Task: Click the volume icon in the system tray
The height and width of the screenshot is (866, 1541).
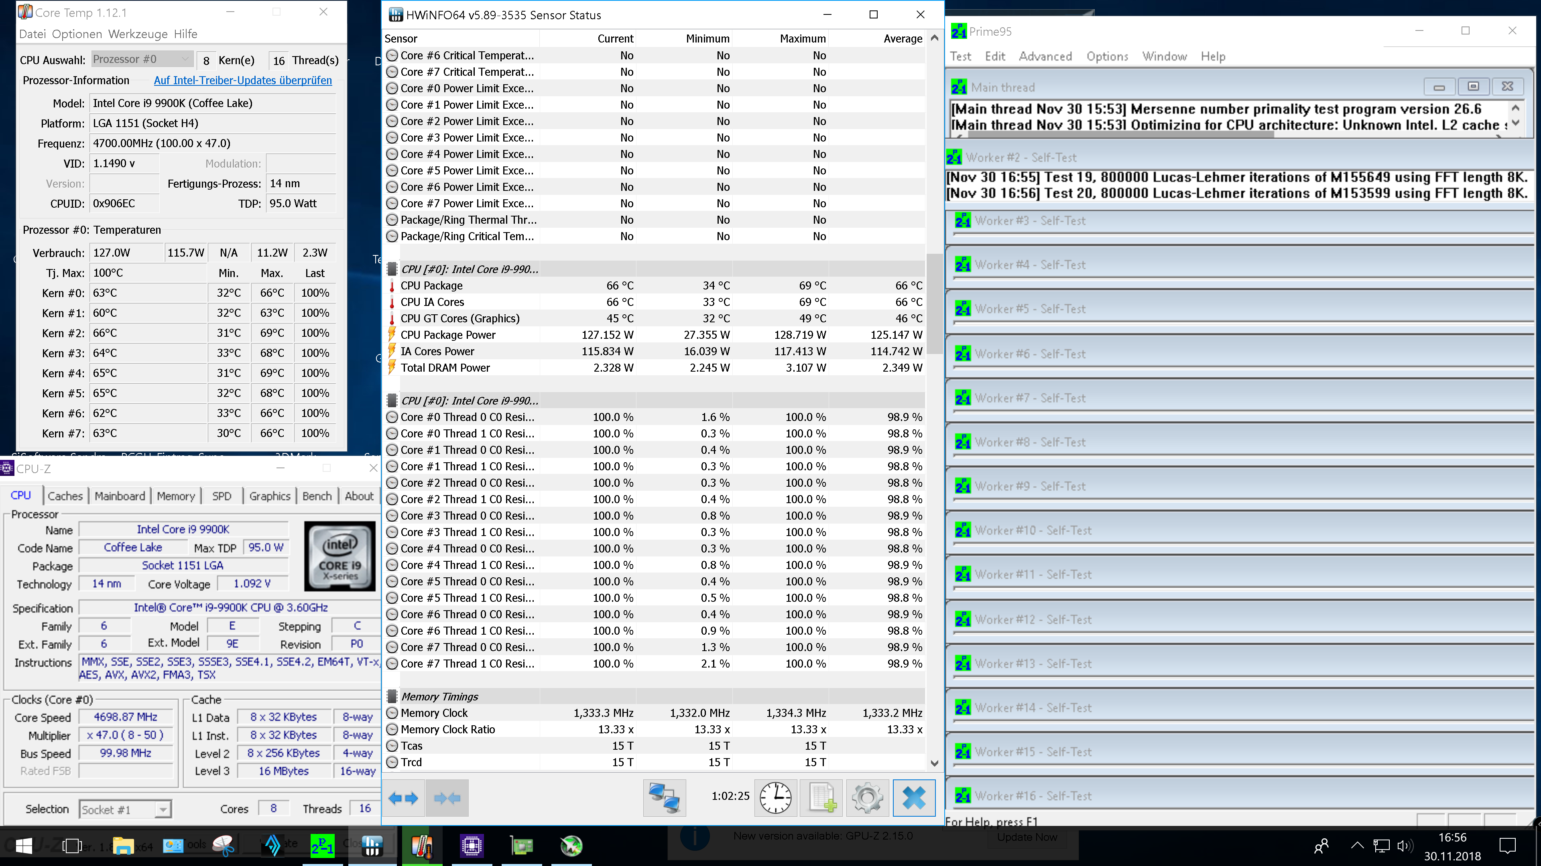Action: click(1405, 846)
